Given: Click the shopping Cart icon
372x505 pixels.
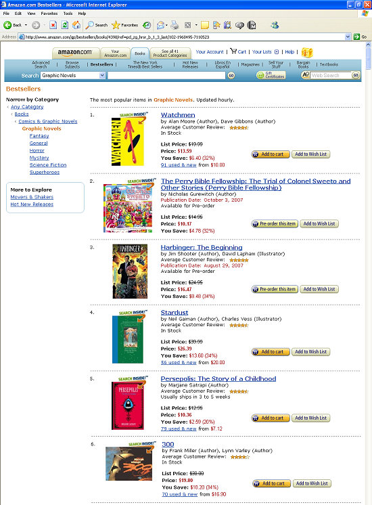Looking at the screenshot, I should point(233,51).
